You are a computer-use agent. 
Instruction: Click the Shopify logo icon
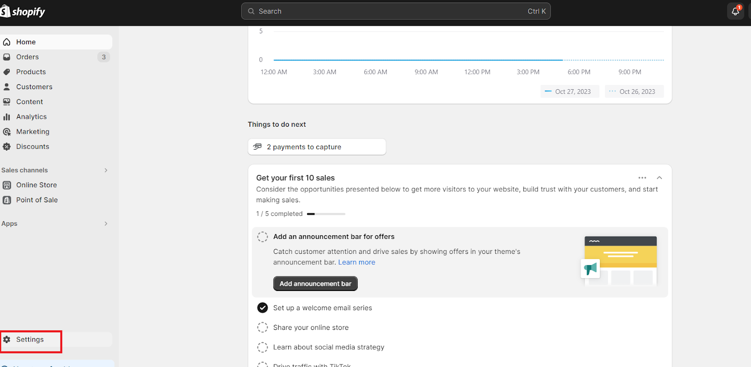(6, 11)
